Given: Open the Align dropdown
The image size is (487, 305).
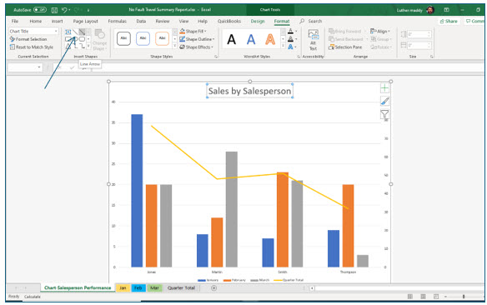Looking at the screenshot, I should pos(380,32).
